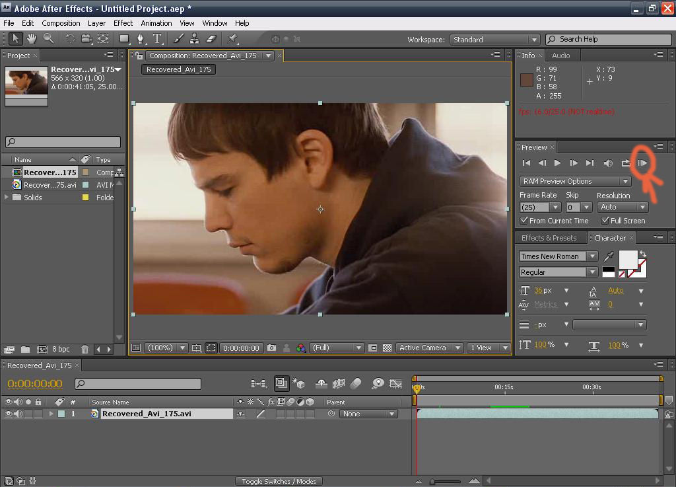This screenshot has height=487, width=676.
Task: Select the Rectangle shape tool
Action: (x=124, y=39)
